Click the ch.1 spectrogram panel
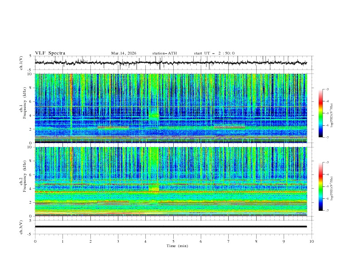This screenshot has height=271, width=351. (x=171, y=108)
